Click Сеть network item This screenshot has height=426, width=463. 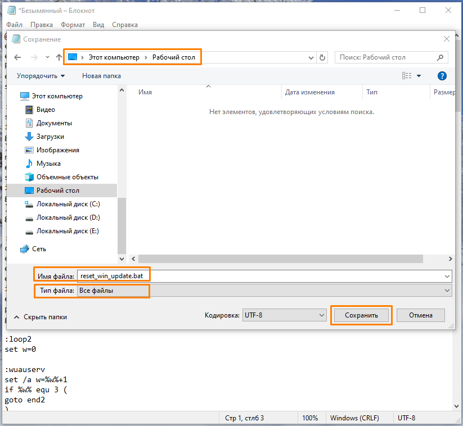(x=39, y=249)
